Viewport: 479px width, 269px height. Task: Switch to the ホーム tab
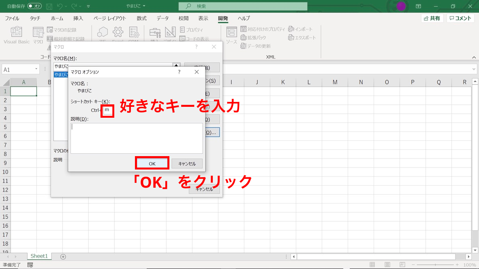pos(57,18)
